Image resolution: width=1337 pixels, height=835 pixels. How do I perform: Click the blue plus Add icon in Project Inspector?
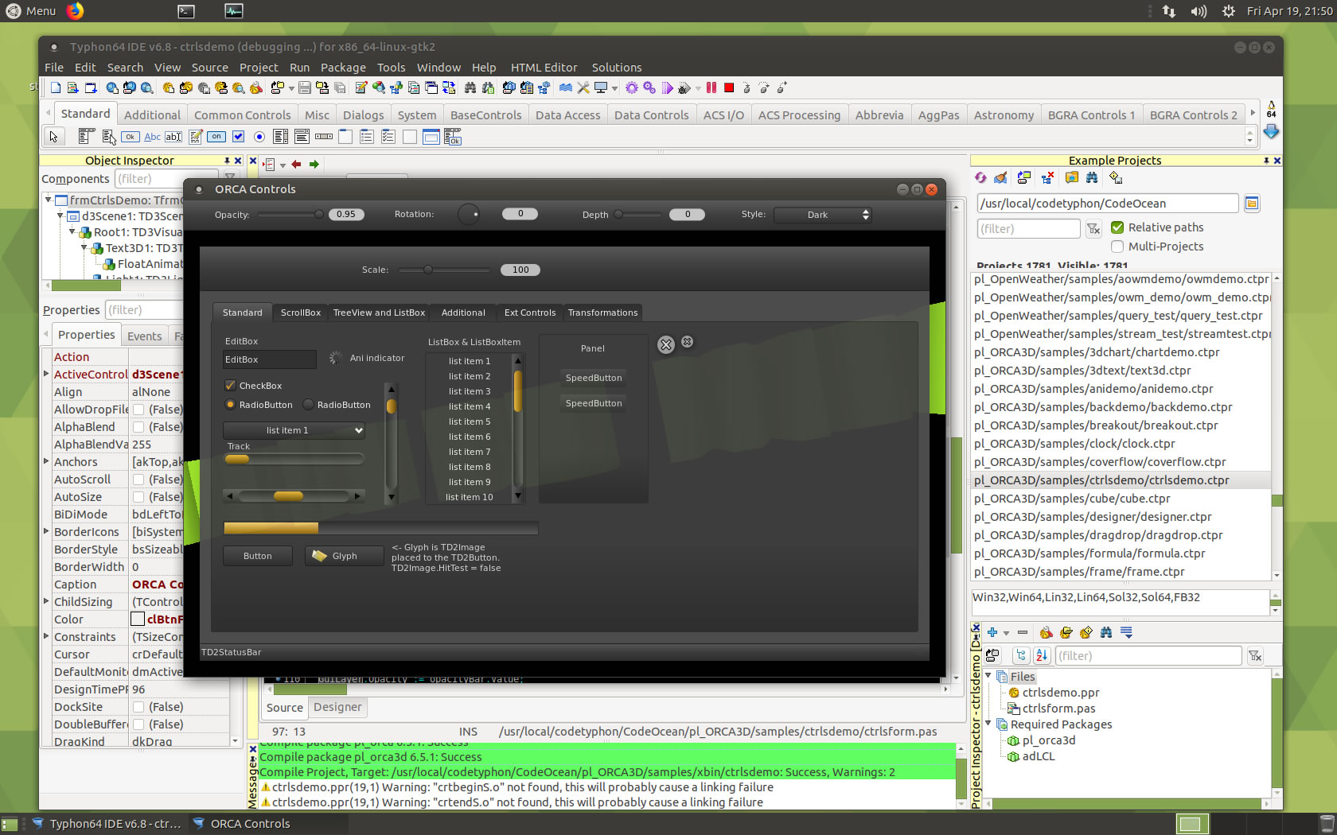click(x=992, y=632)
